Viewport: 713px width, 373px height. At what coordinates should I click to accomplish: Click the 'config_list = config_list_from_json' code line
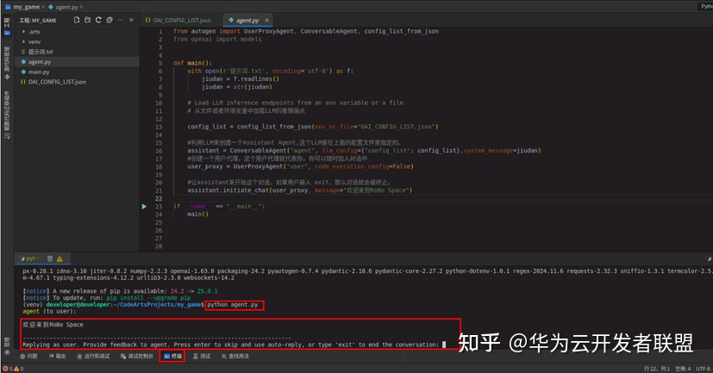tap(313, 127)
